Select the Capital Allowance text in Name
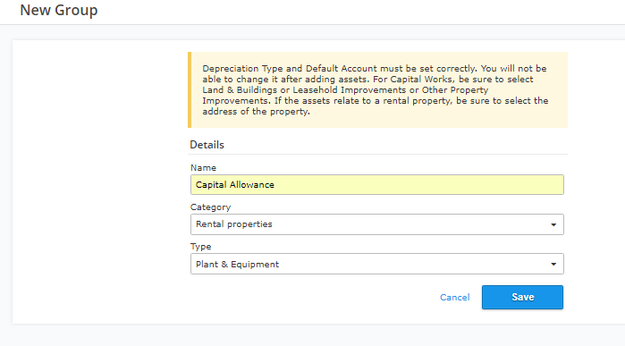 point(235,184)
